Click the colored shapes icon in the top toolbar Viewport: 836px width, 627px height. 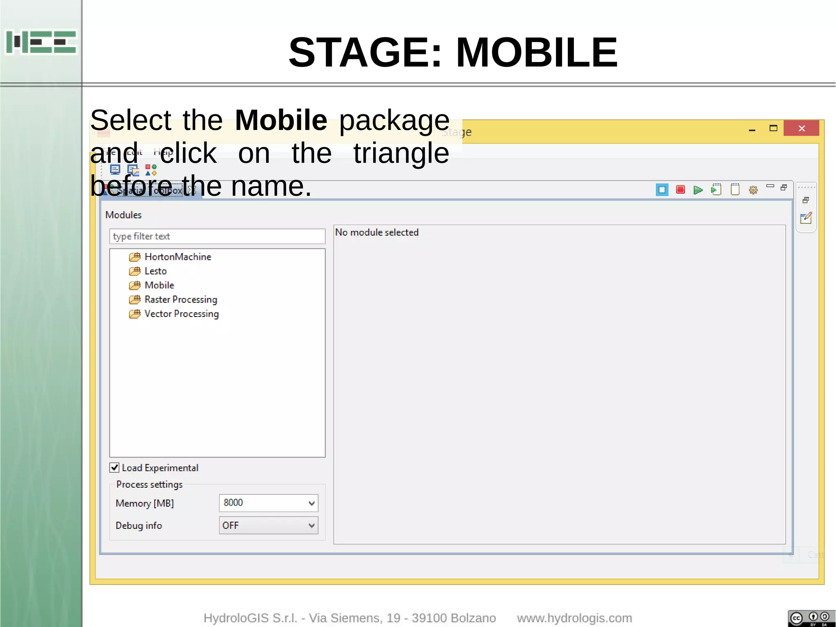[151, 170]
